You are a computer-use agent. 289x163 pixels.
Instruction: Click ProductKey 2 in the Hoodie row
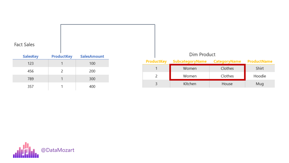[x=156, y=76]
